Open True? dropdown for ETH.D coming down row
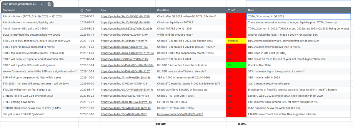Viewport: 353px width, 128px height. pos(236,102)
